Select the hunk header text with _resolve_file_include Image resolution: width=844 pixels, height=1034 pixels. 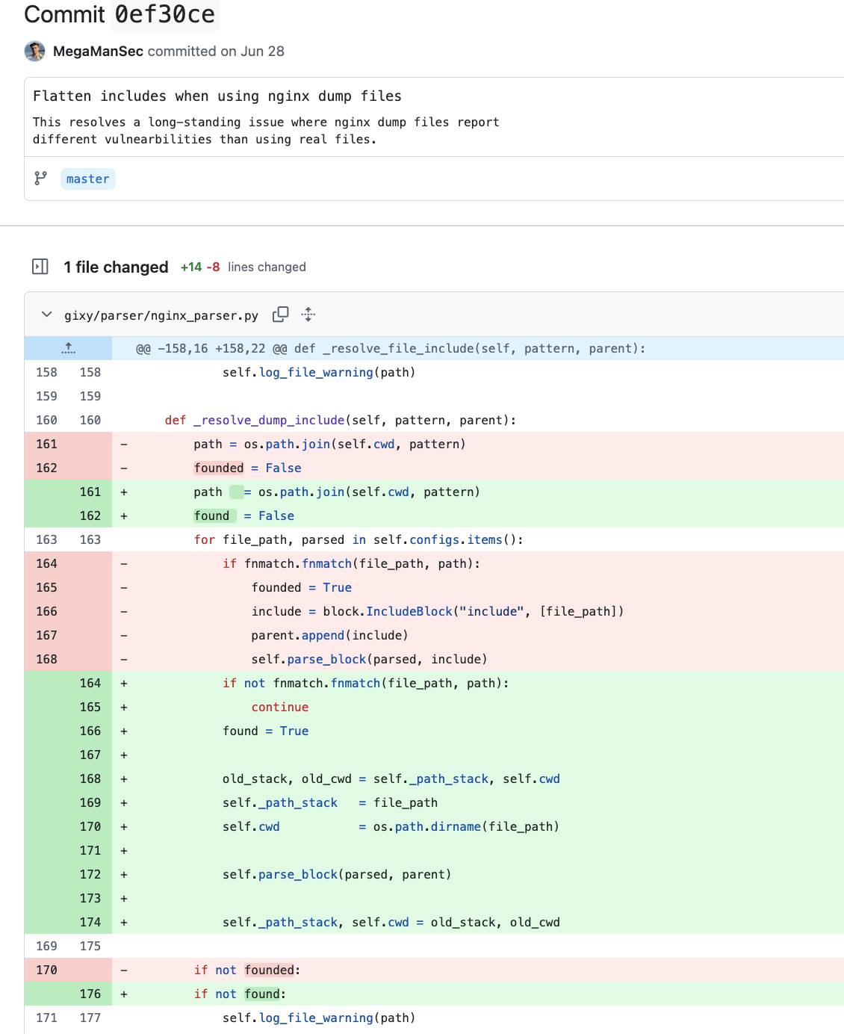[x=391, y=348]
